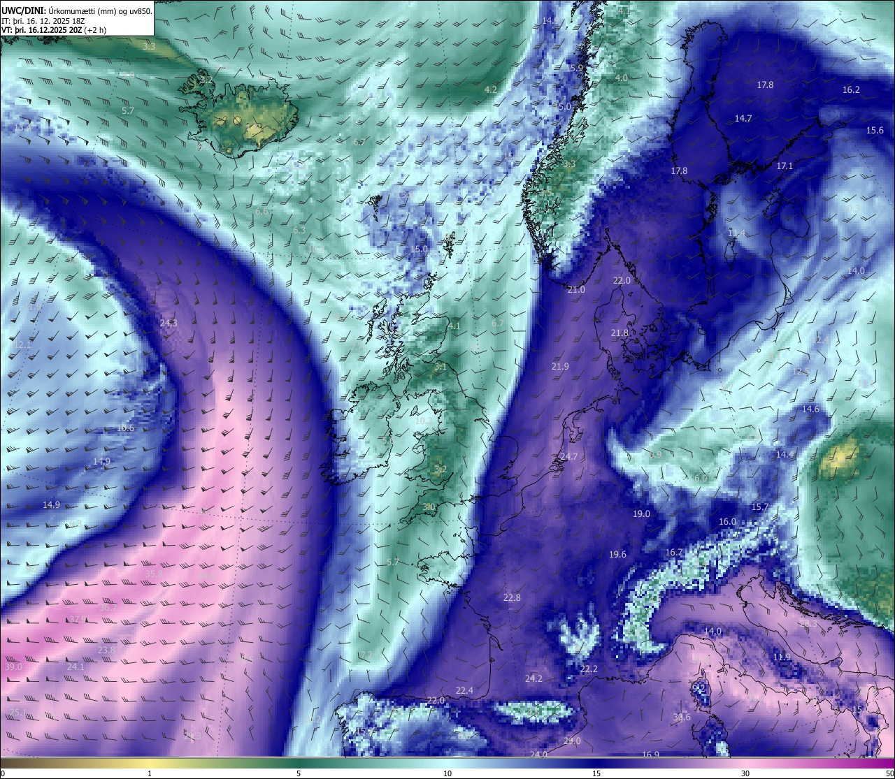Click the 39.0 value on the map
This screenshot has height=779, width=895.
tap(13, 667)
